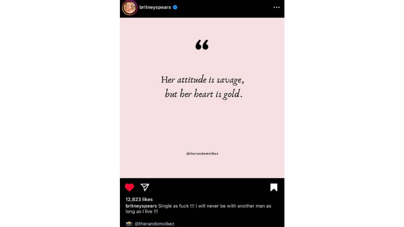Click the britneyspears username in post header
This screenshot has height=227, width=404.
(x=155, y=7)
